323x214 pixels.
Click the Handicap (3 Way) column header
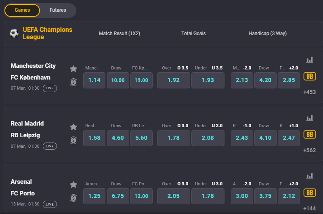[268, 34]
